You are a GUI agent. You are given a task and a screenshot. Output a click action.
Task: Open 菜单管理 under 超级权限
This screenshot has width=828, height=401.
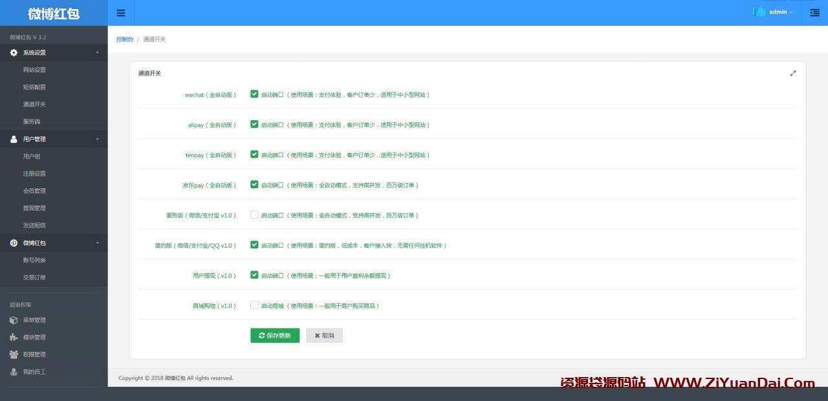pos(34,320)
